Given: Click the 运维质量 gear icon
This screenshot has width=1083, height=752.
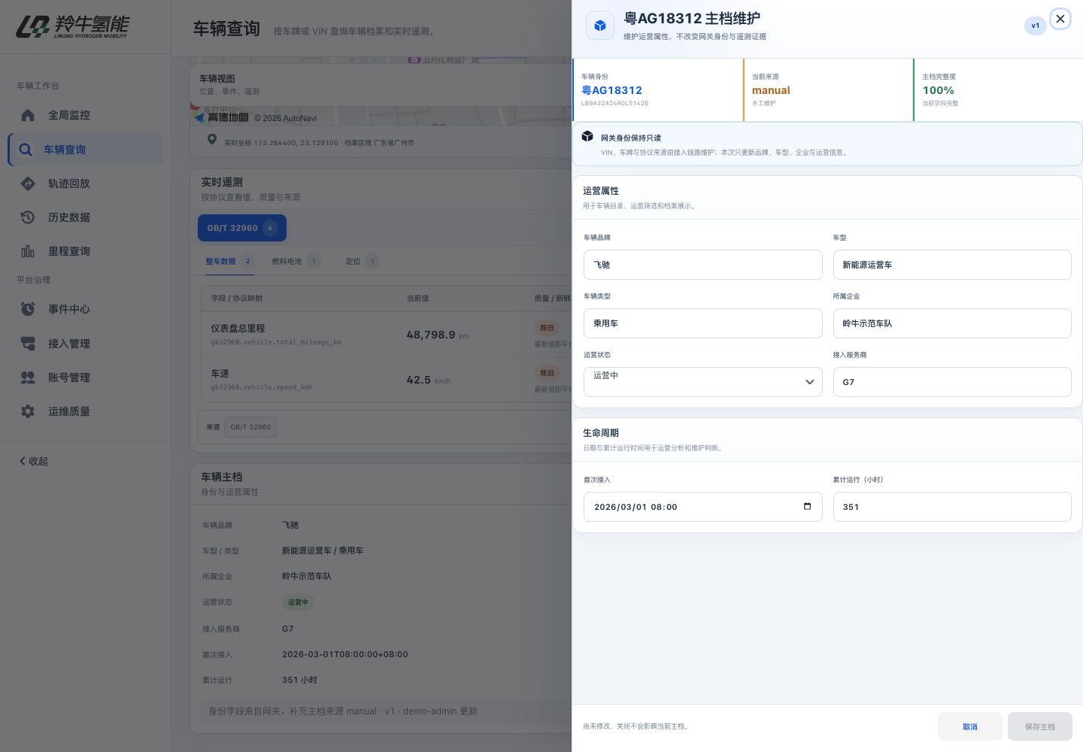Looking at the screenshot, I should tap(28, 411).
